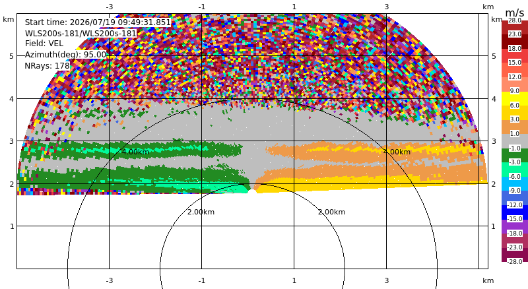528x289 pixels.
Task: Click the Azimuth(deg): 95.00 label
Action: click(x=65, y=55)
